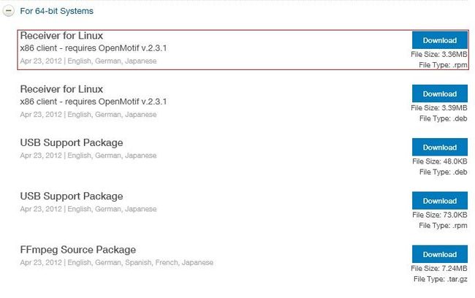Click the FFmpeg date and languages line
Viewport: 475px width, 298px height.
pyautogui.click(x=117, y=262)
